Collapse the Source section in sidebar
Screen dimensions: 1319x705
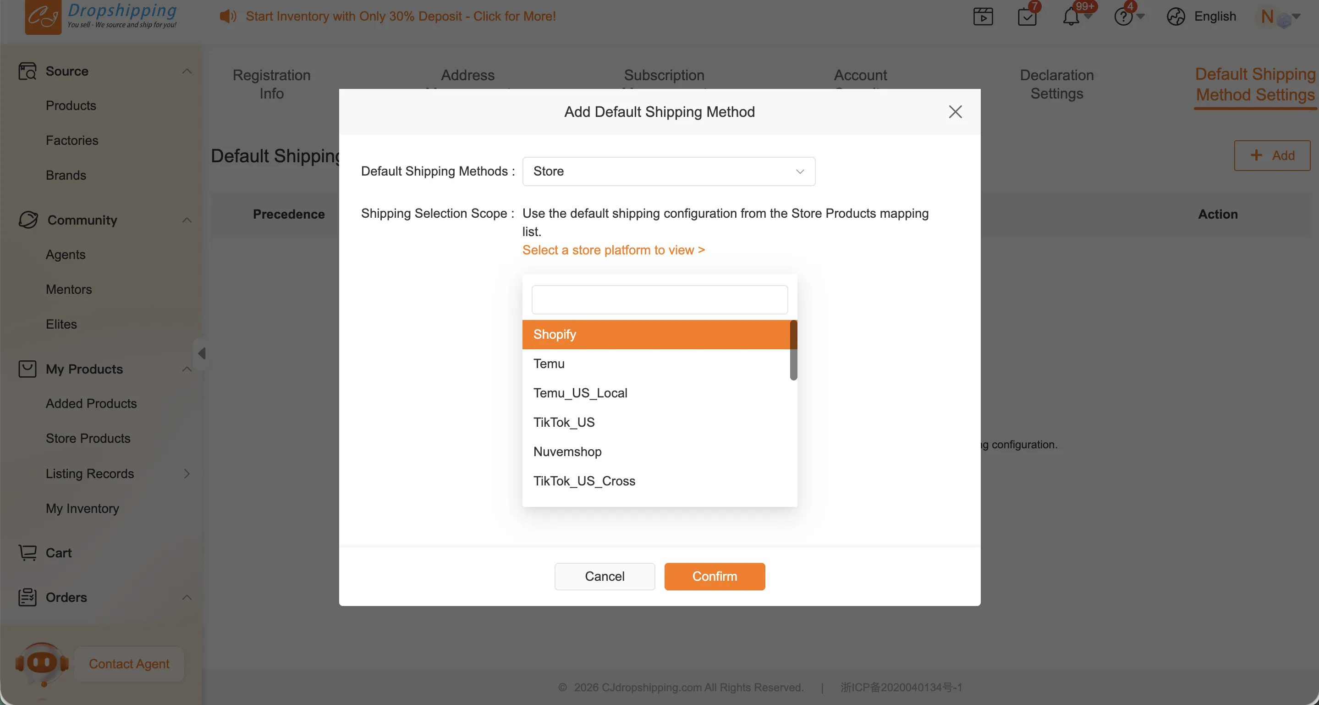click(x=187, y=71)
